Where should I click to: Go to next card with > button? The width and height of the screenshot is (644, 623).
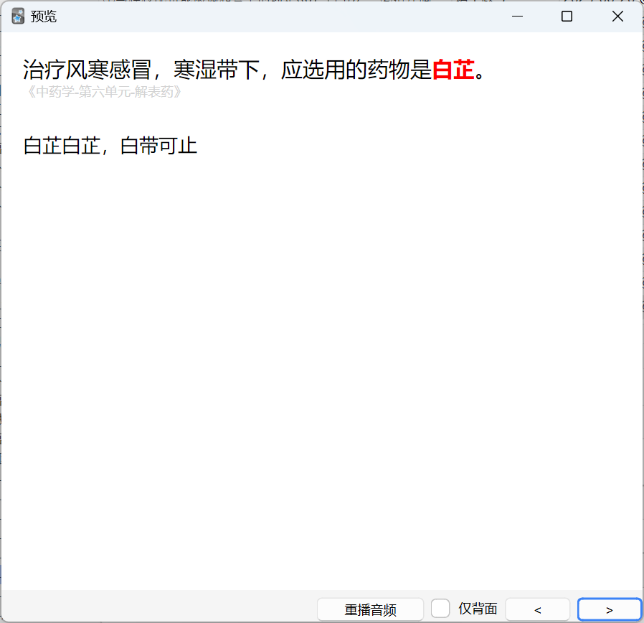point(609,609)
